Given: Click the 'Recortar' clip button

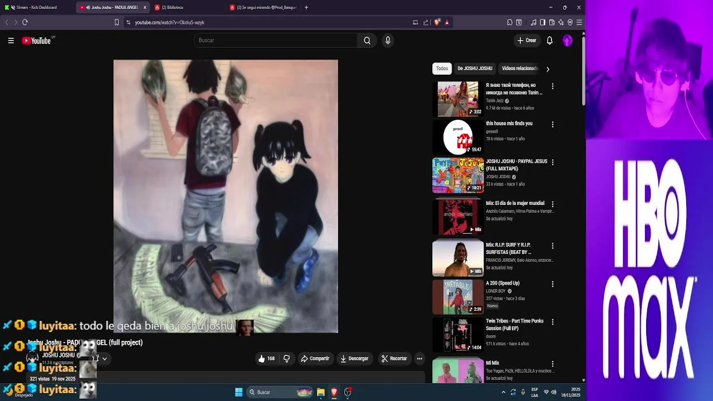Looking at the screenshot, I should click(x=394, y=359).
